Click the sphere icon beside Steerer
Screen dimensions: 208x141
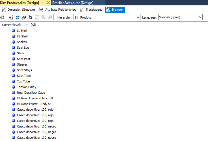pos(14,64)
